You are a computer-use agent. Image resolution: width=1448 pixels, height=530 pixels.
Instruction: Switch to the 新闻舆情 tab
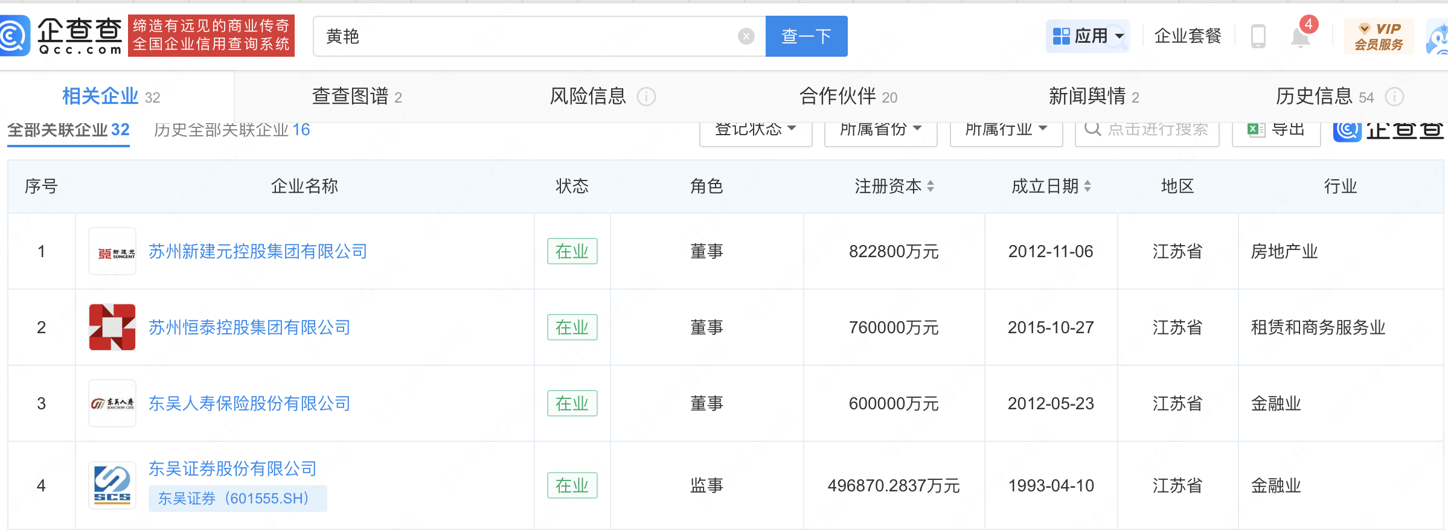(1094, 97)
